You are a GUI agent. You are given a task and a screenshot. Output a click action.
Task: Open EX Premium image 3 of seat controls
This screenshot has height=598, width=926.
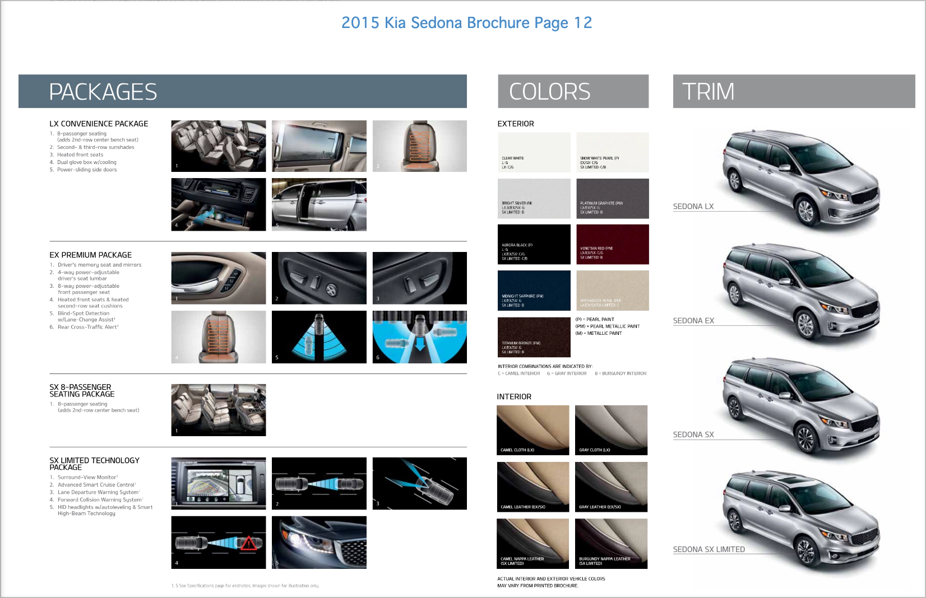click(420, 278)
